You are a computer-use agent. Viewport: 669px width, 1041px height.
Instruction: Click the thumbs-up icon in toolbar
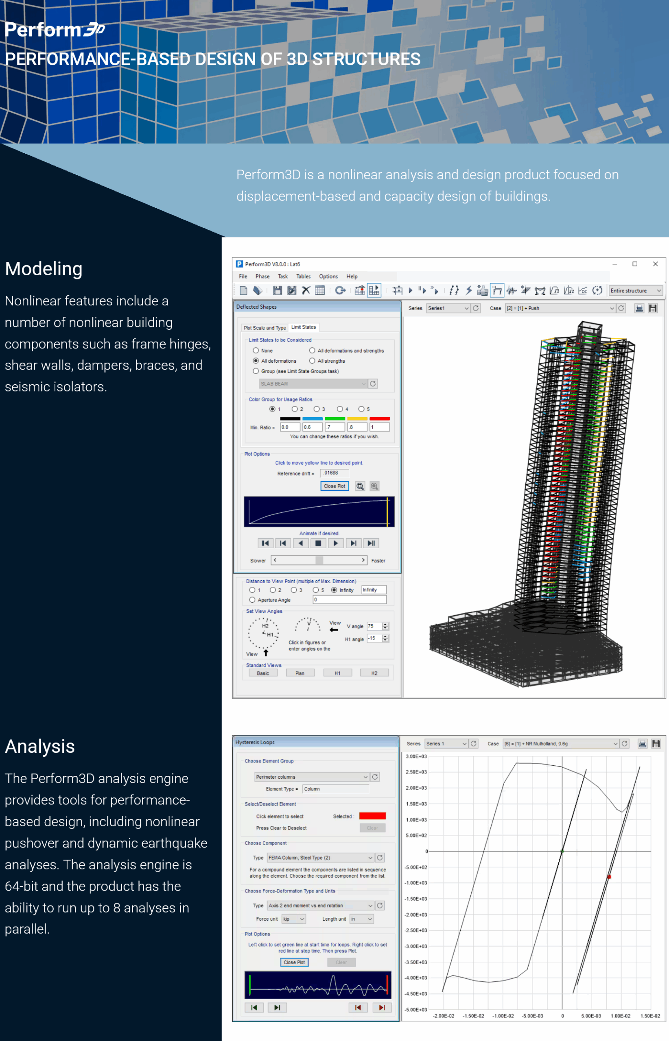click(482, 290)
